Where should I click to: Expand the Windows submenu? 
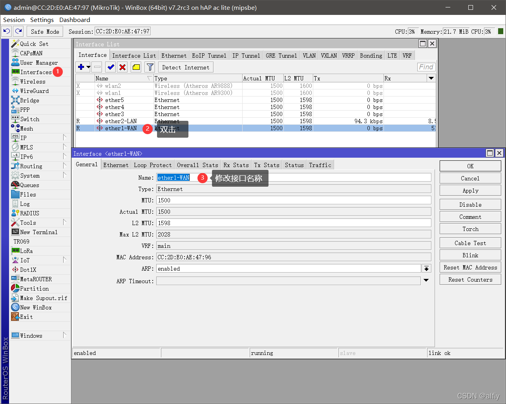pyautogui.click(x=65, y=335)
